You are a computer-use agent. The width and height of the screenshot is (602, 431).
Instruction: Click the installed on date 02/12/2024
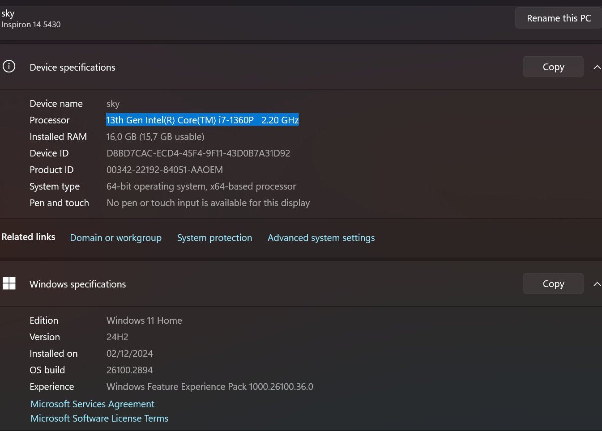tap(130, 354)
